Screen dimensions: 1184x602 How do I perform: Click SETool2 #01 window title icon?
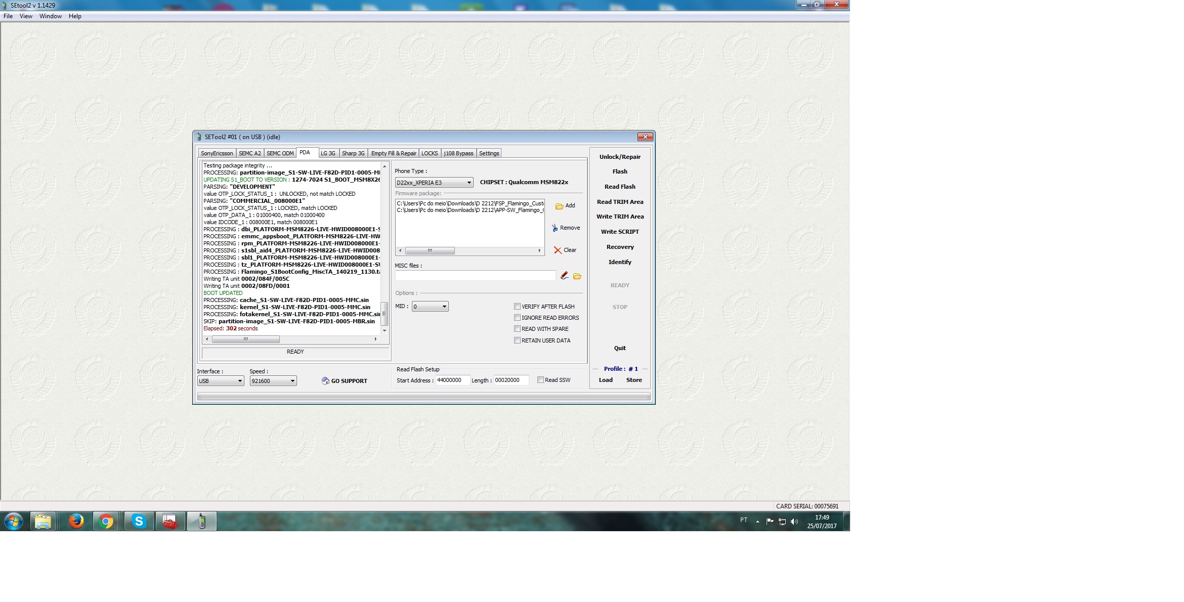coord(199,137)
